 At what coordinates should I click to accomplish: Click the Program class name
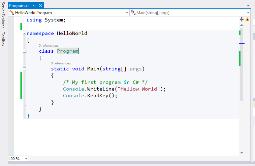click(x=67, y=51)
